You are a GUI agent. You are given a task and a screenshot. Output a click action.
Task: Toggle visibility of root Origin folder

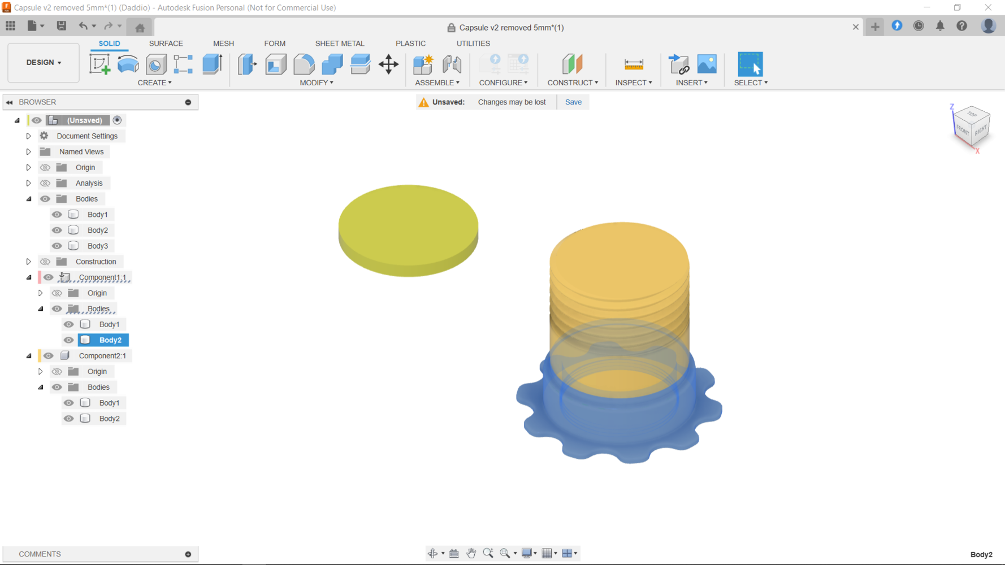click(45, 167)
